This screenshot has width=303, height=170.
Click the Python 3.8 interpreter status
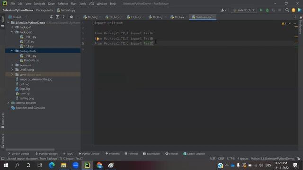(273, 159)
